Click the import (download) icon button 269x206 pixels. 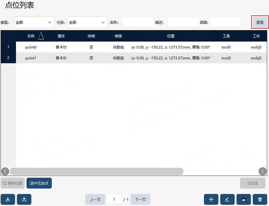click(8, 199)
